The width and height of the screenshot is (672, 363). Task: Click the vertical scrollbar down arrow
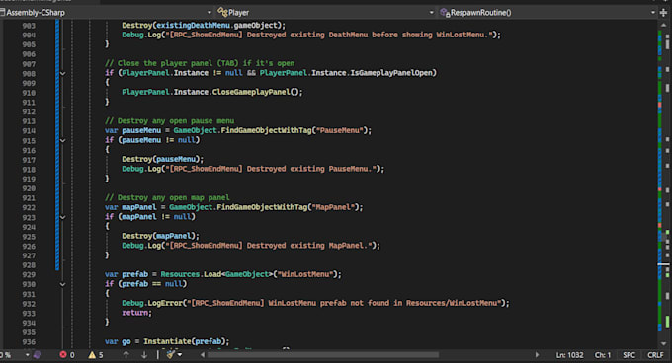(x=664, y=343)
